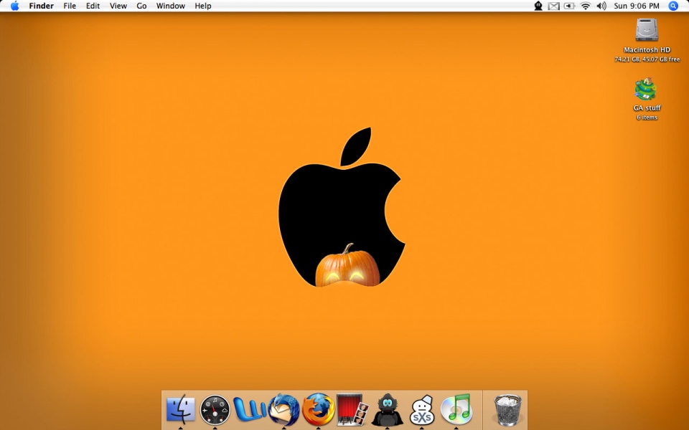689x430 pixels.
Task: Open the Go menu
Action: coord(141,6)
